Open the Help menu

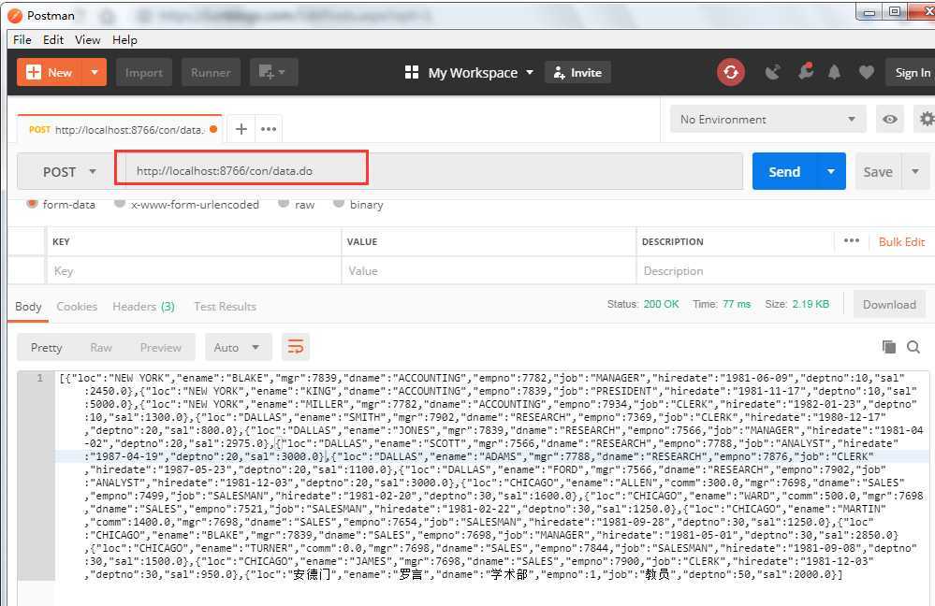(124, 40)
